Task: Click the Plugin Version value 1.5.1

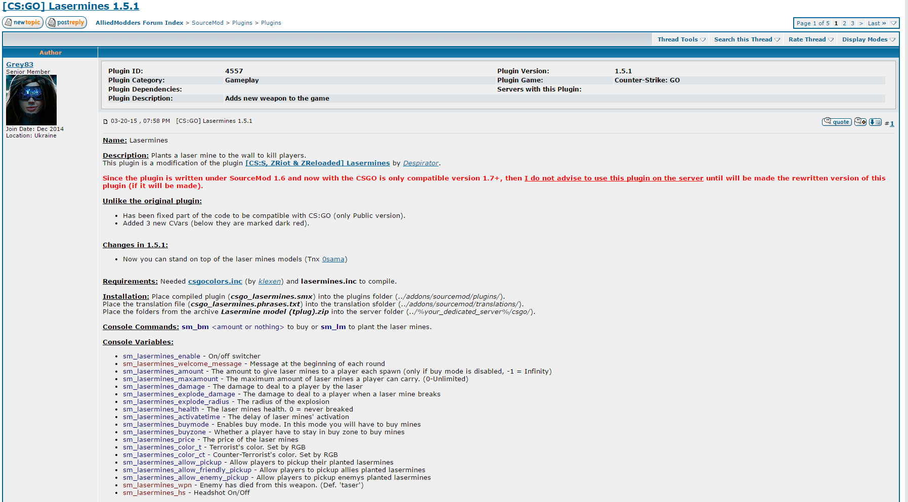Action: click(x=623, y=71)
